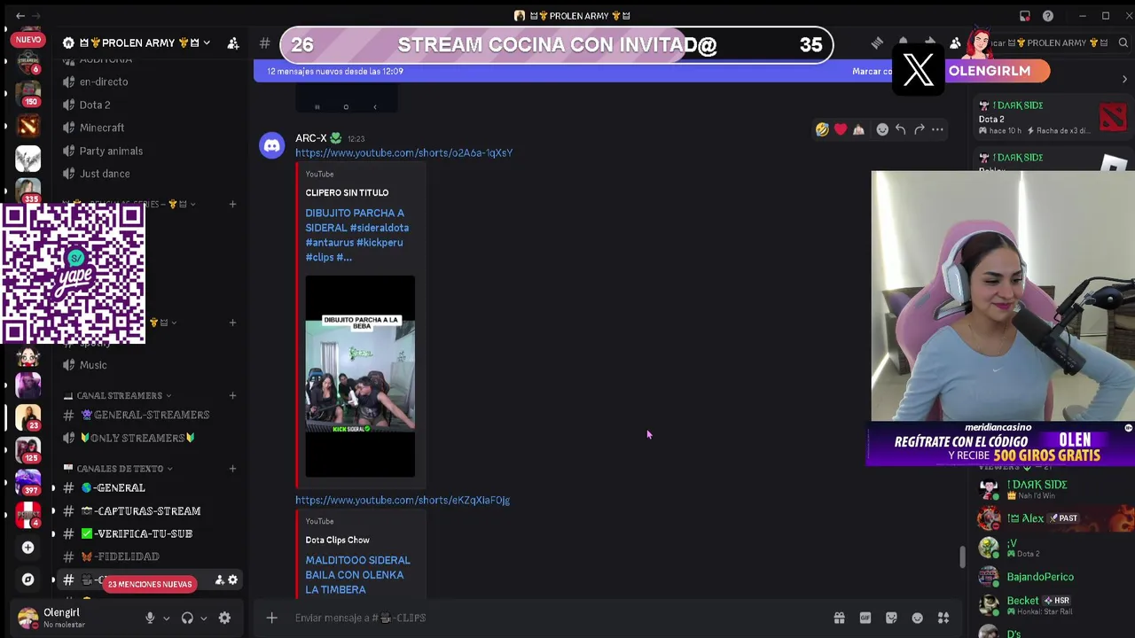Image resolution: width=1135 pixels, height=638 pixels.
Task: Open the Discord help icon
Action: (x=1048, y=16)
